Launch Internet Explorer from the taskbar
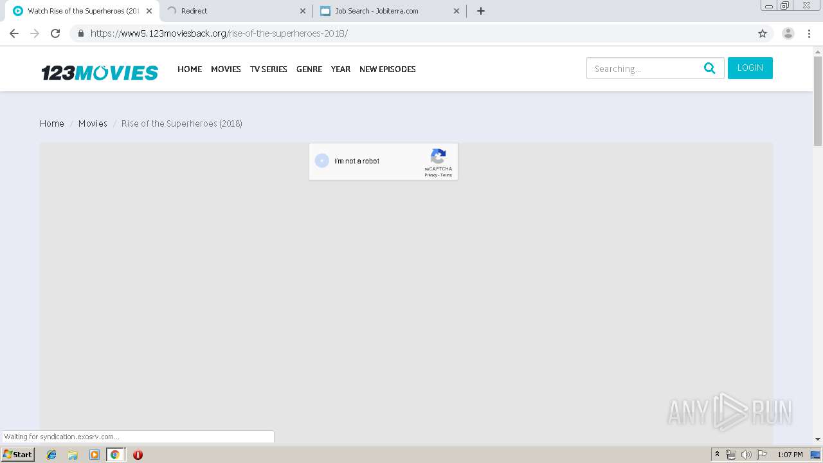Image resolution: width=823 pixels, height=463 pixels. pos(51,455)
